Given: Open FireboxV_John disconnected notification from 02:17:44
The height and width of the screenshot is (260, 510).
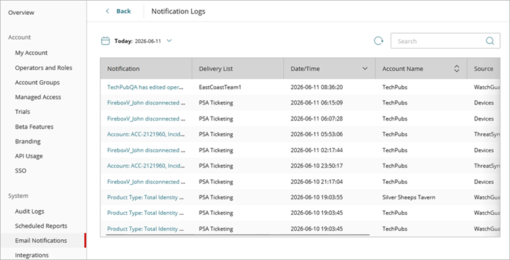Looking at the screenshot, I should [146, 150].
